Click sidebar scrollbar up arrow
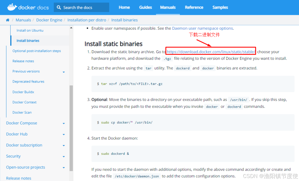299x181 pixels. tap(71, 28)
